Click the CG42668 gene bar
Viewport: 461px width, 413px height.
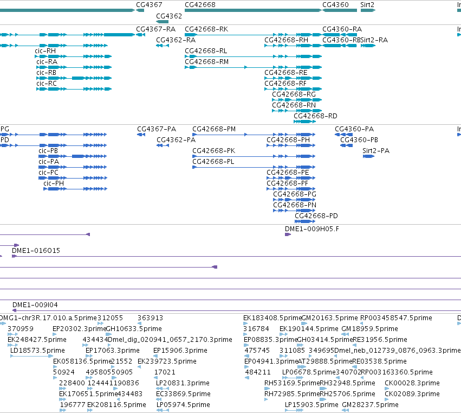(x=253, y=10)
